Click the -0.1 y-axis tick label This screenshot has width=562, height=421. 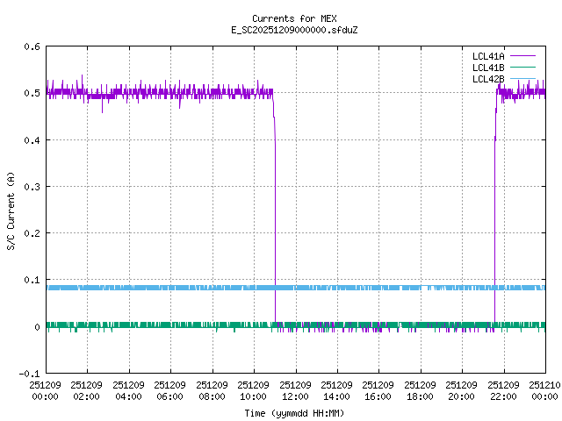tap(28, 374)
